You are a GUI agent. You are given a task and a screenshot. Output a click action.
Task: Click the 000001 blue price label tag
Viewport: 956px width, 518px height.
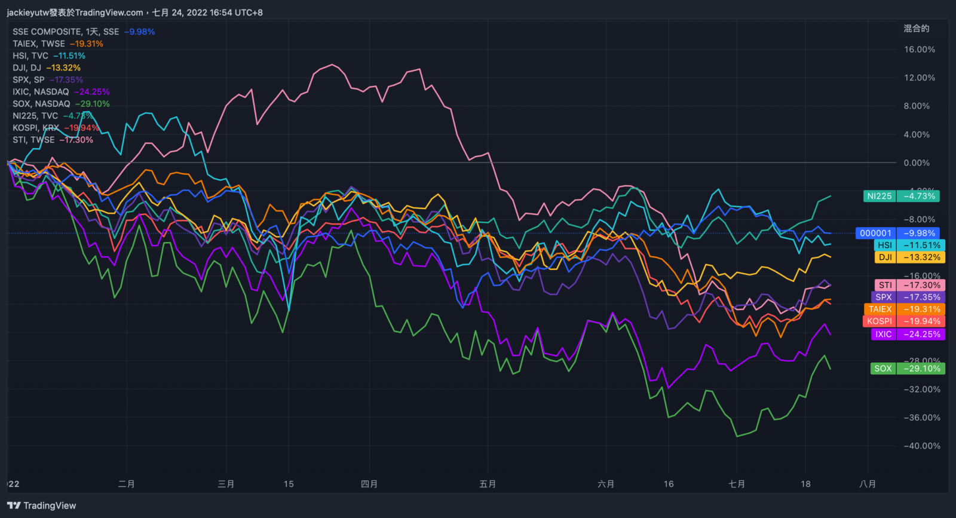coord(897,234)
